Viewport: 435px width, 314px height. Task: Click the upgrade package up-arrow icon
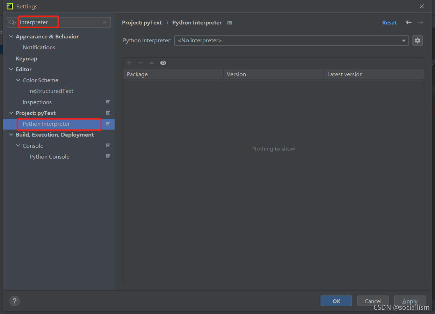tap(152, 63)
